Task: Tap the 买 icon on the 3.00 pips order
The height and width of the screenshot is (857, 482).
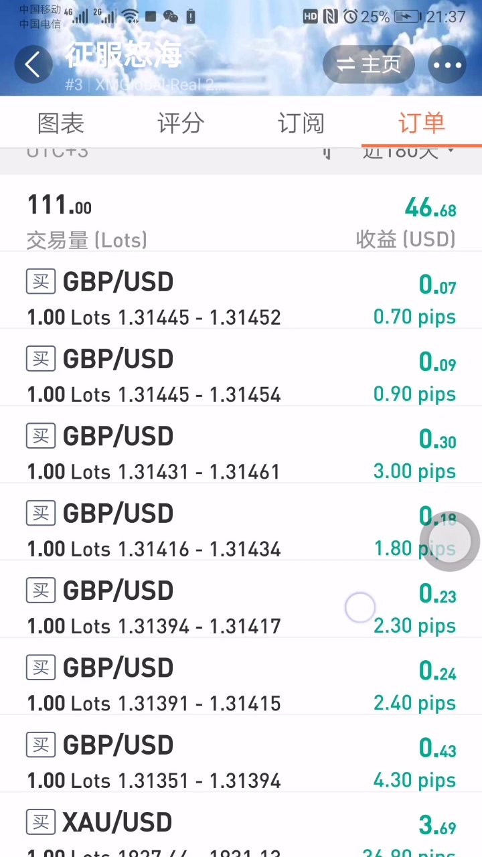Action: pyautogui.click(x=41, y=437)
